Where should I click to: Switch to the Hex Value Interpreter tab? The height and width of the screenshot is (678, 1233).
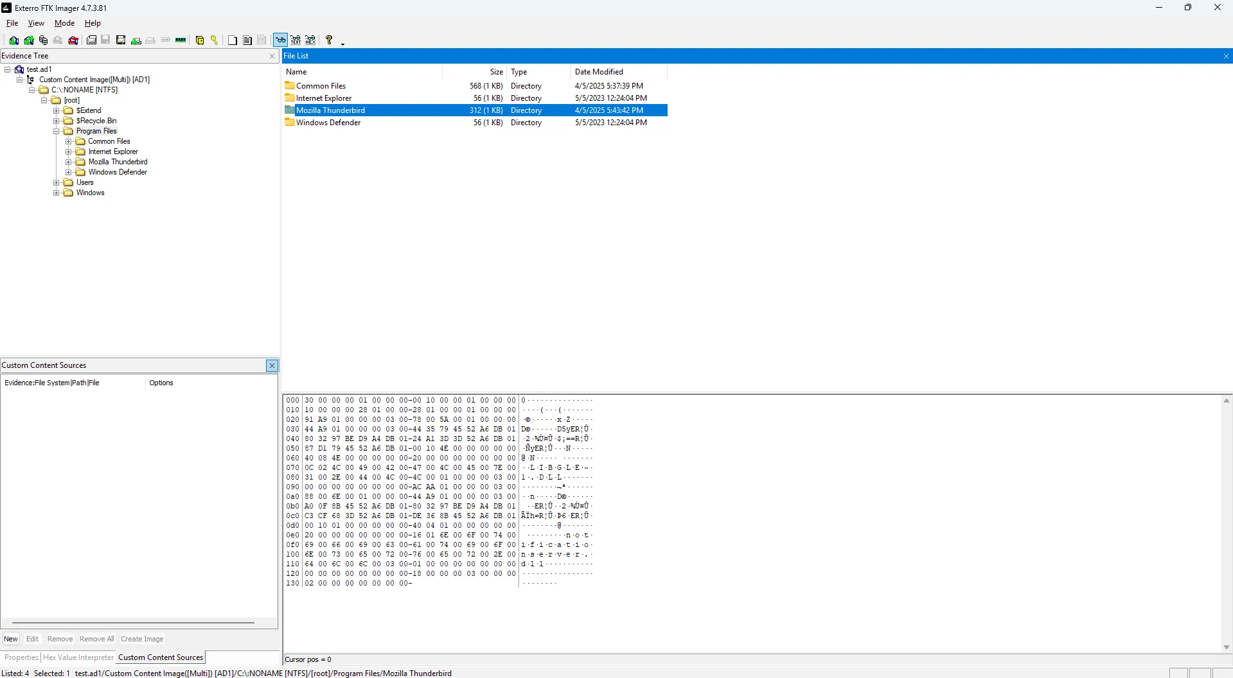[78, 657]
